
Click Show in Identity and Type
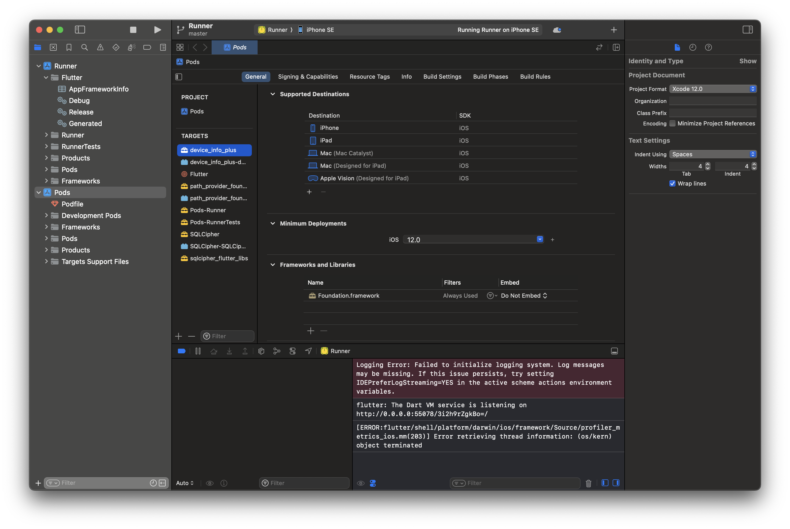[747, 61]
